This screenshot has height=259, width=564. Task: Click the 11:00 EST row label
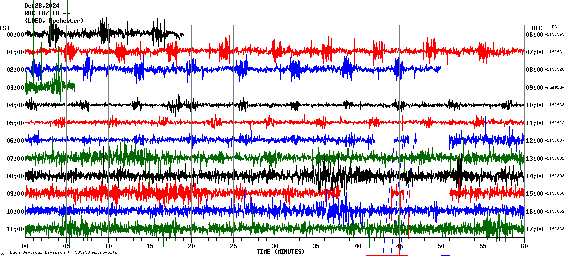coord(15,229)
